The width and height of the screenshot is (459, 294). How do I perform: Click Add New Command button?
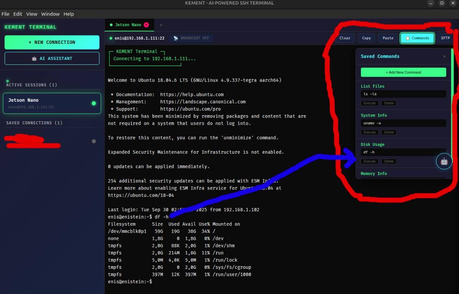coord(403,72)
